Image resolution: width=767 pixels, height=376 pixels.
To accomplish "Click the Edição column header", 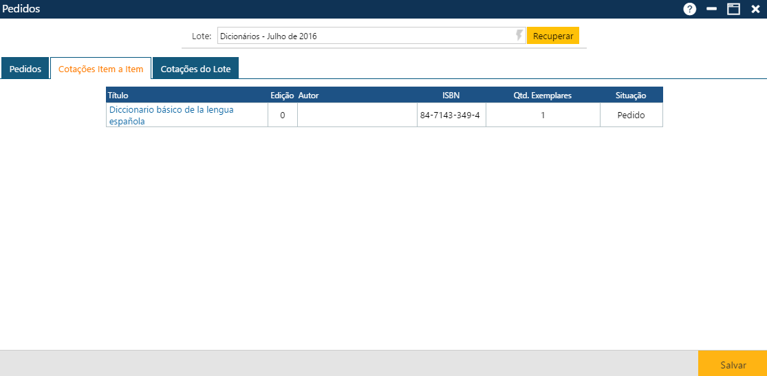I will click(x=282, y=96).
